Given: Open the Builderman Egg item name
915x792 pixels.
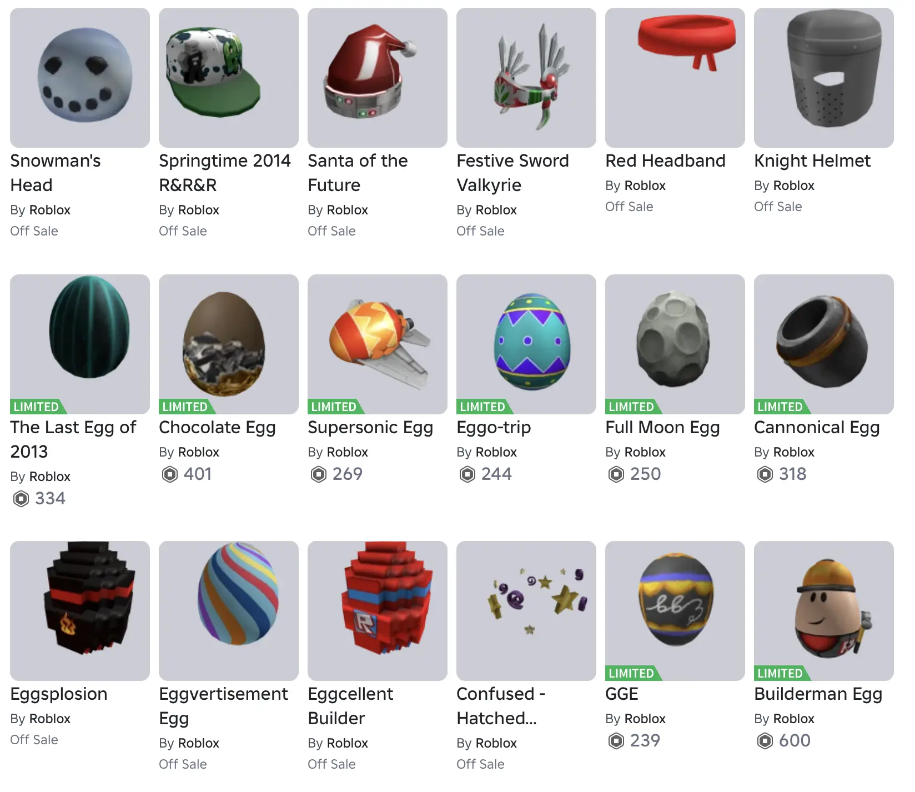Looking at the screenshot, I should click(x=818, y=694).
